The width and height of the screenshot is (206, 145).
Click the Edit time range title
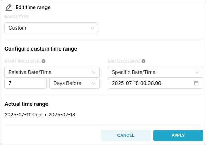[x=33, y=7]
